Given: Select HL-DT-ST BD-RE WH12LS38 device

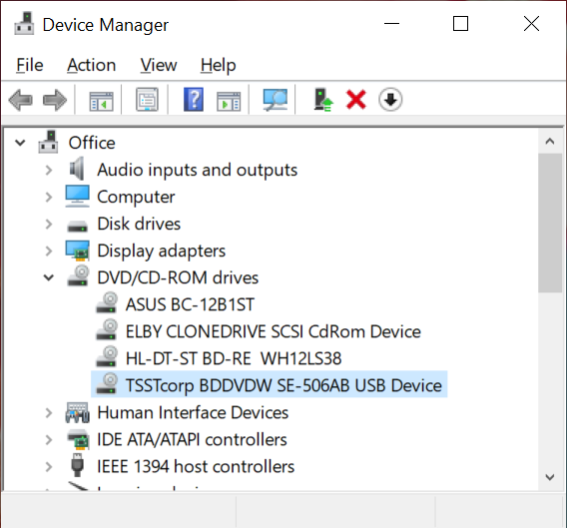Looking at the screenshot, I should coord(234,358).
